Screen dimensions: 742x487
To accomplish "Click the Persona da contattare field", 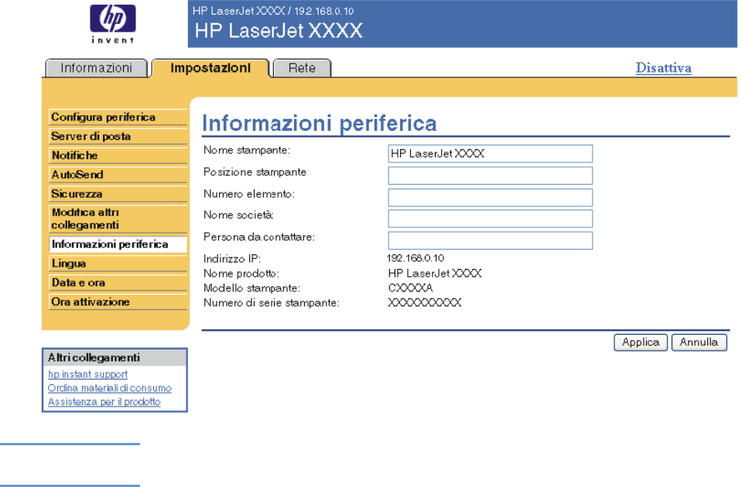I will [491, 240].
